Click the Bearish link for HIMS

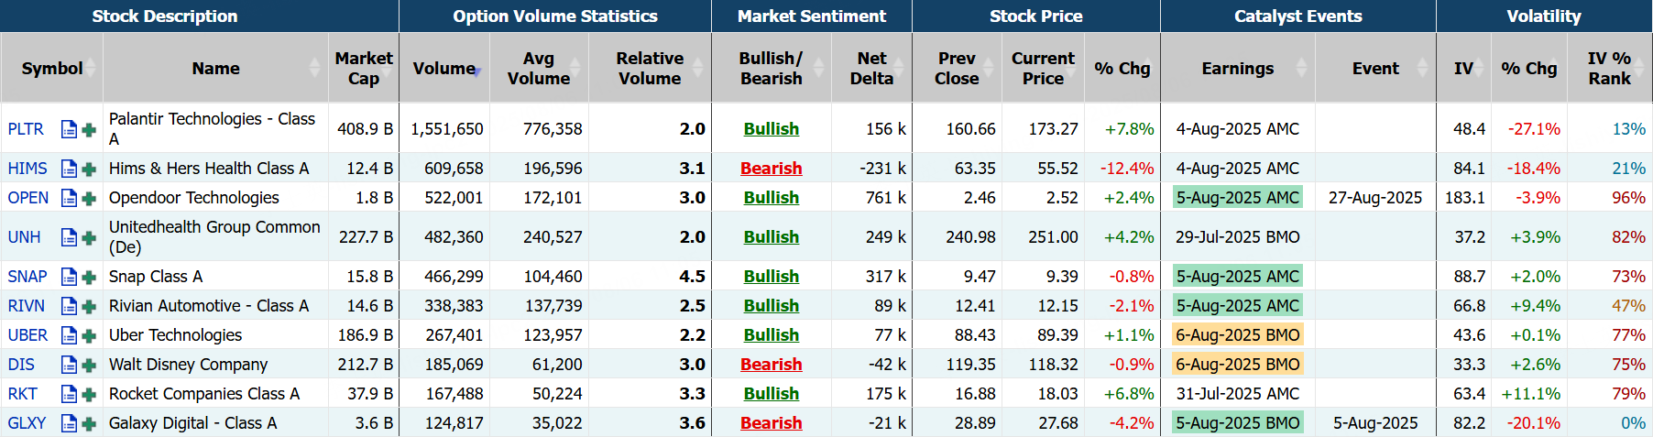771,169
